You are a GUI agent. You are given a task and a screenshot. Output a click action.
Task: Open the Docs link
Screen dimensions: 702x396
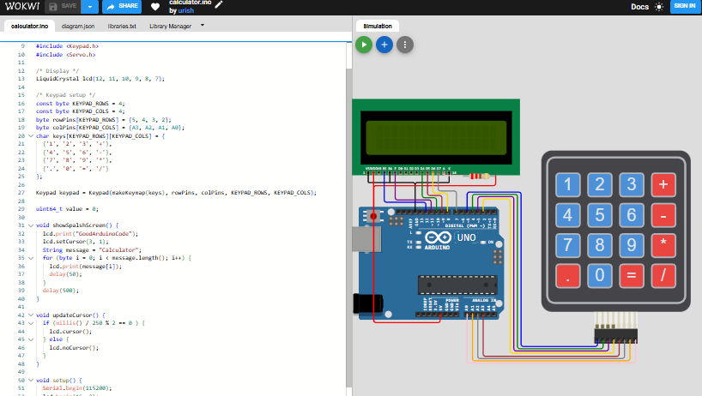pyautogui.click(x=639, y=7)
